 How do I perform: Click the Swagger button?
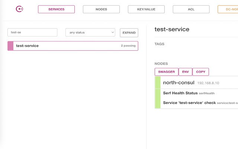pyautogui.click(x=167, y=72)
